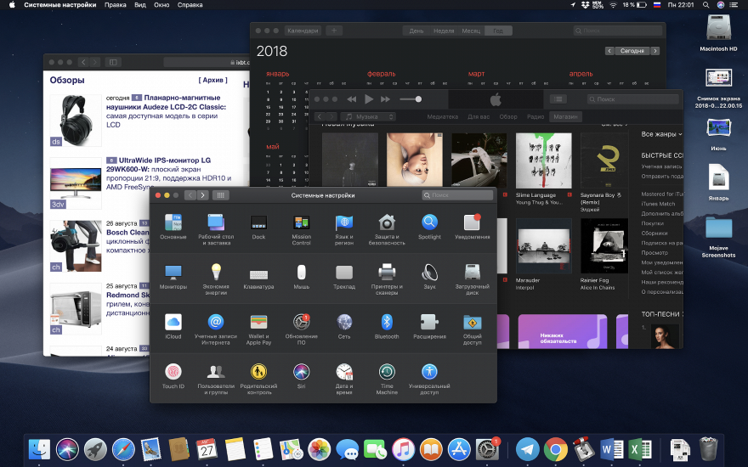Toggle the Safari sidebar button
The image size is (748, 467).
pyautogui.click(x=113, y=62)
